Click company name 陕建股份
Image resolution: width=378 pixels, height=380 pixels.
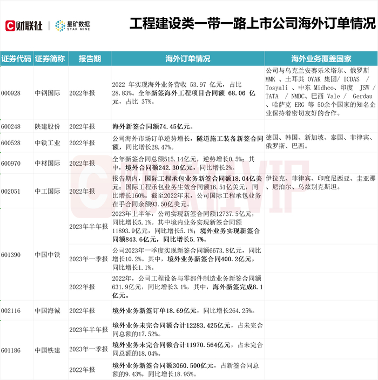coord(48,126)
